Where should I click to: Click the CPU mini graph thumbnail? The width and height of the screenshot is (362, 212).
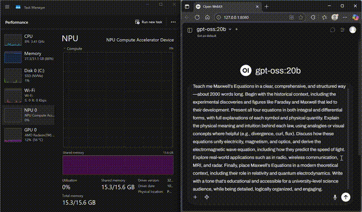point(13,40)
